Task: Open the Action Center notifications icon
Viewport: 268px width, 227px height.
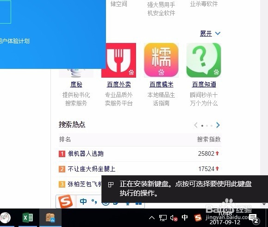Action: click(254, 219)
